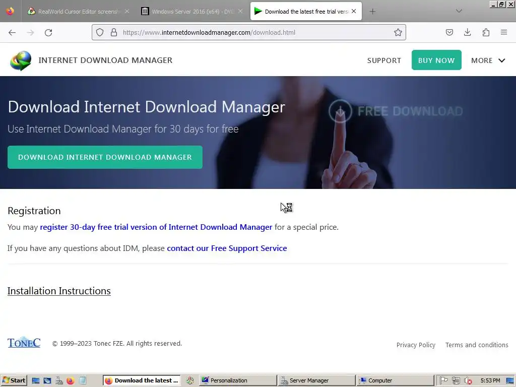This screenshot has height=387, width=516.
Task: Open the Privacy Policy link
Action: point(416,345)
